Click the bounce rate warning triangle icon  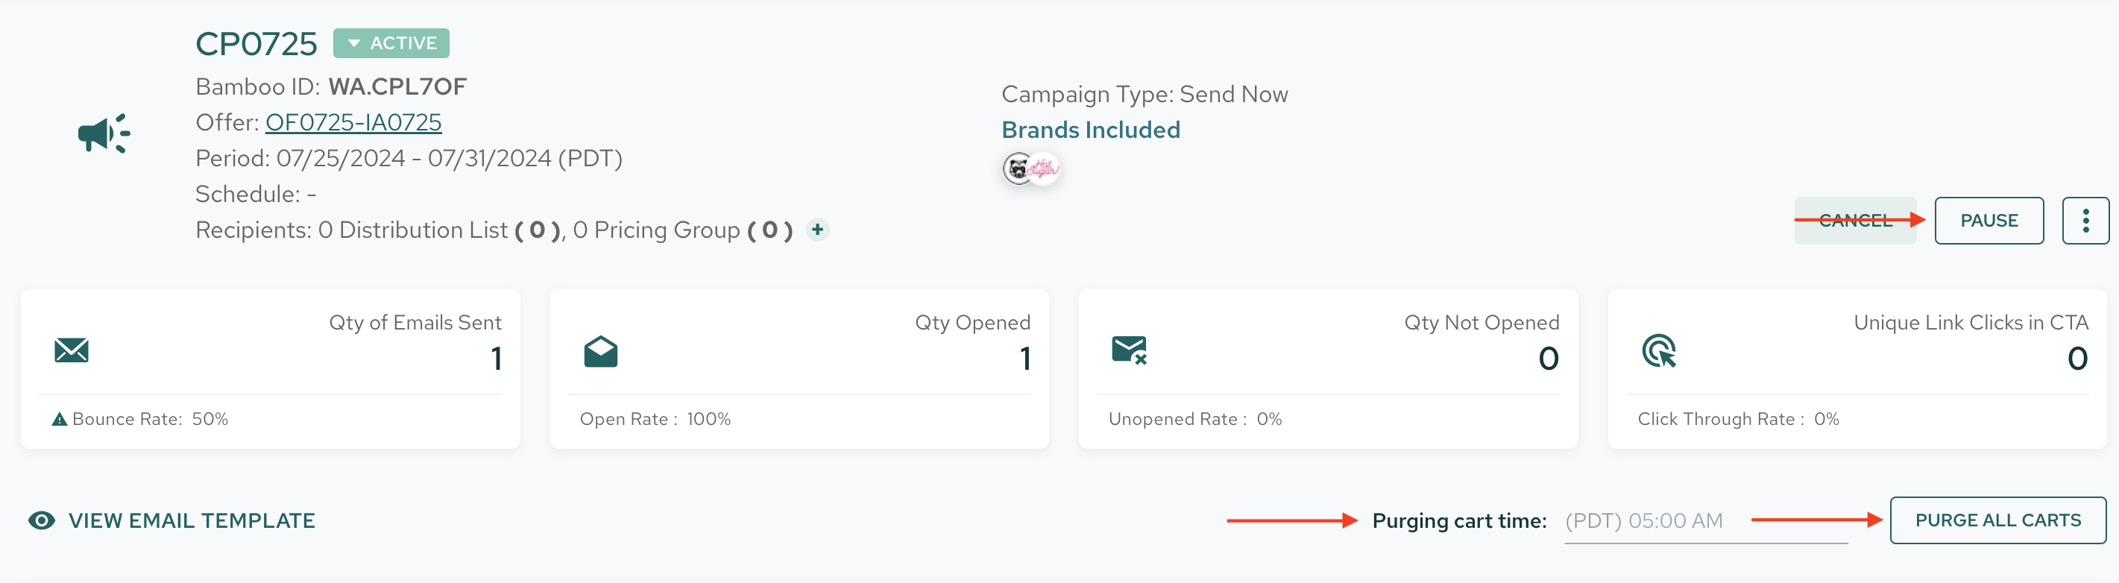coord(59,420)
